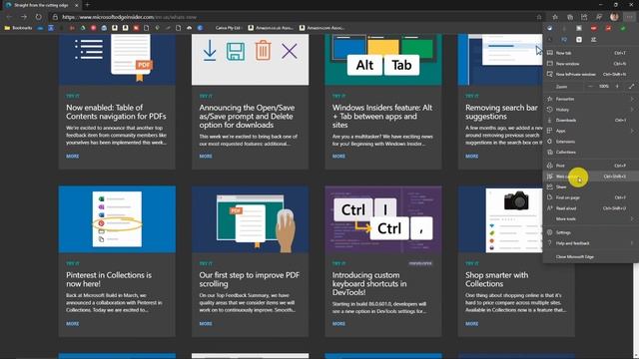Click the padlock site info icon

(x=55, y=17)
